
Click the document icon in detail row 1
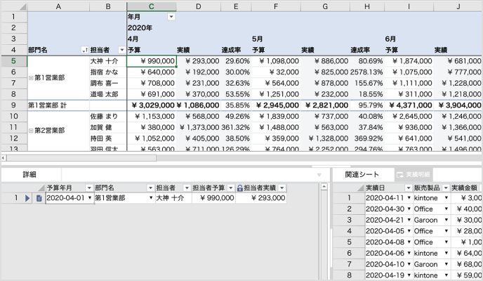(39, 199)
